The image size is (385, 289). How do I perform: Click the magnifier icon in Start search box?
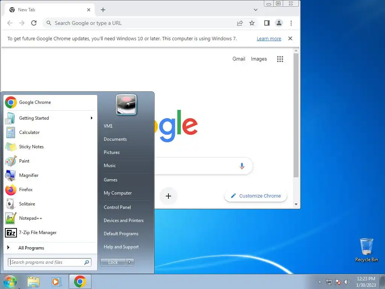click(87, 262)
